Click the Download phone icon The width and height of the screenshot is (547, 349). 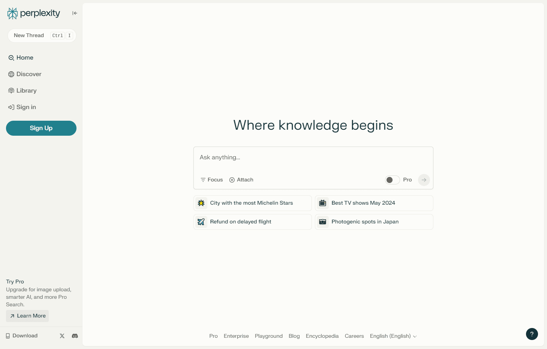pos(8,336)
